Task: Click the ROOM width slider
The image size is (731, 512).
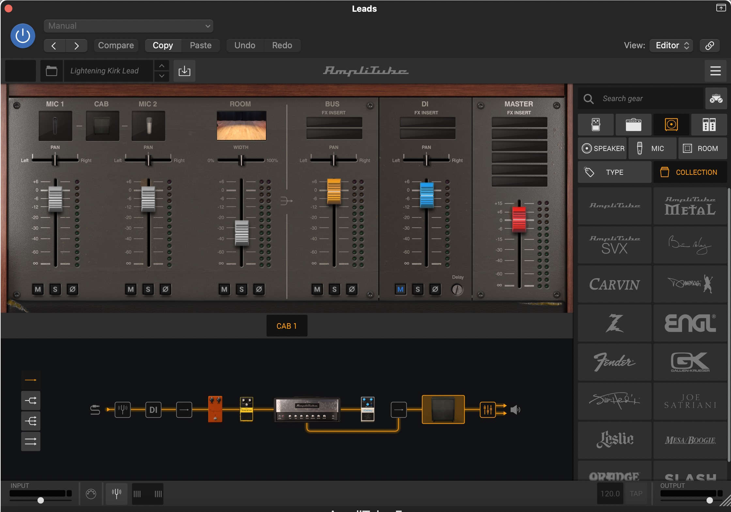Action: coord(241,160)
